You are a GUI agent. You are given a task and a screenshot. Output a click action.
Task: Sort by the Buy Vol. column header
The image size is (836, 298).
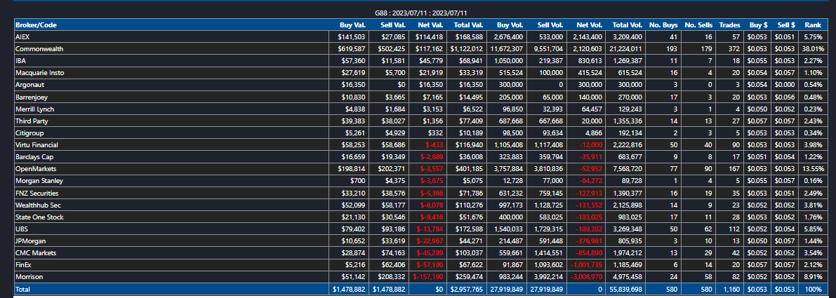tap(510, 25)
